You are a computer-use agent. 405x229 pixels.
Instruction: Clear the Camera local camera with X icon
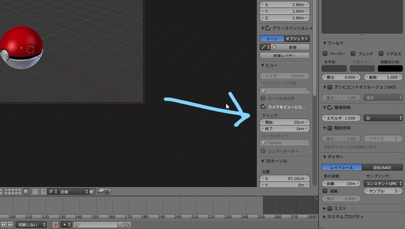click(x=307, y=143)
